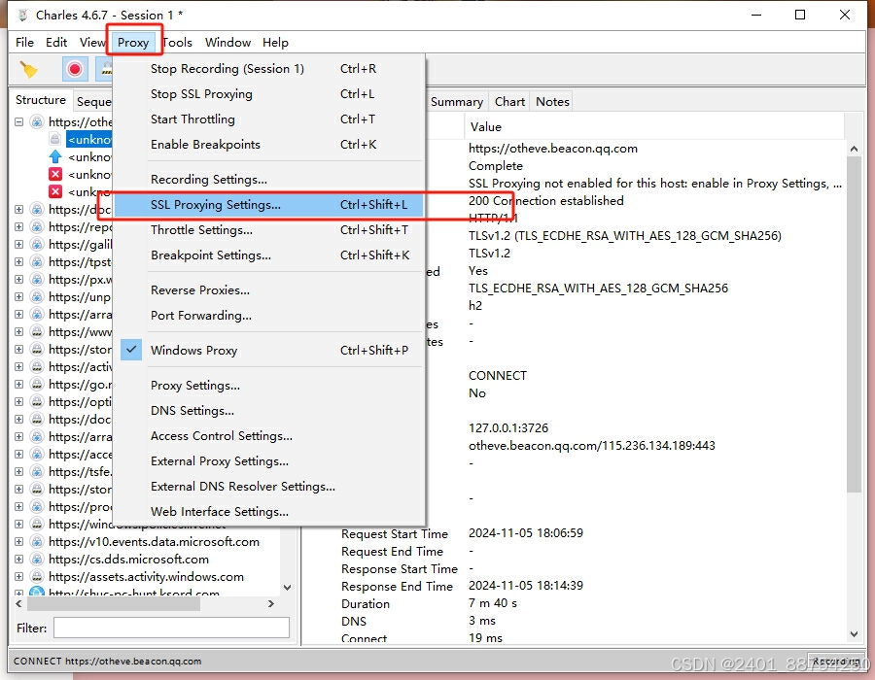This screenshot has width=875, height=680.
Task: Click the upward blue arrow request icon
Action: click(x=55, y=156)
